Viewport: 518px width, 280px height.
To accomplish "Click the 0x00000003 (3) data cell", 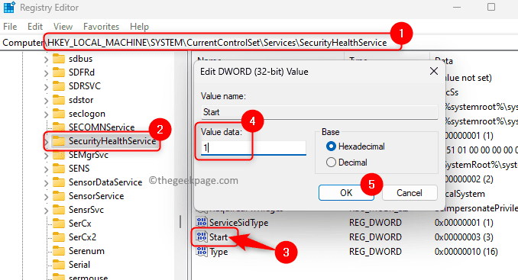I will 464,237.
